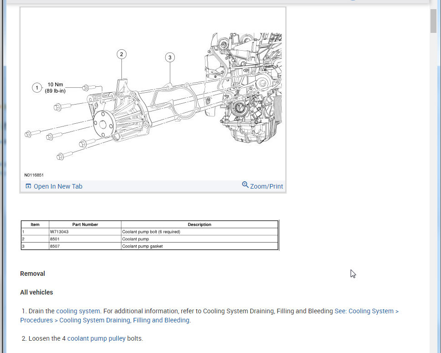Click the magnifier icon beside Zoom/Print
This screenshot has width=441, height=353.
coord(245,185)
